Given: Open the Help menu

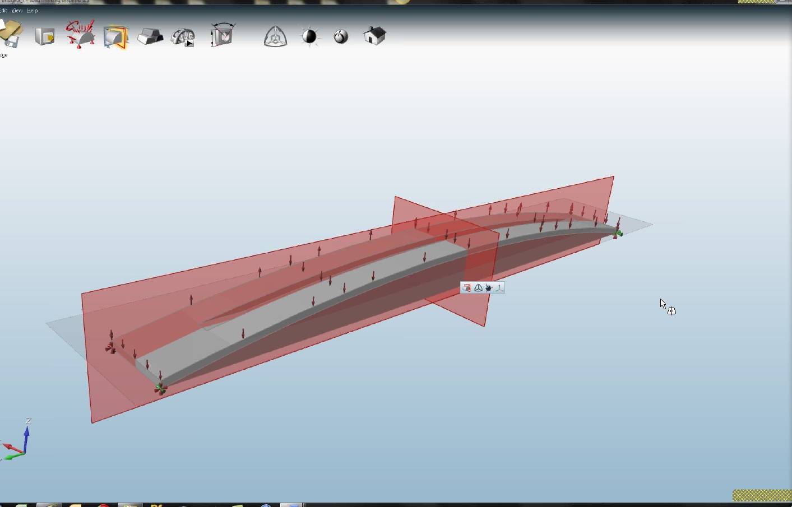Looking at the screenshot, I should 33,11.
